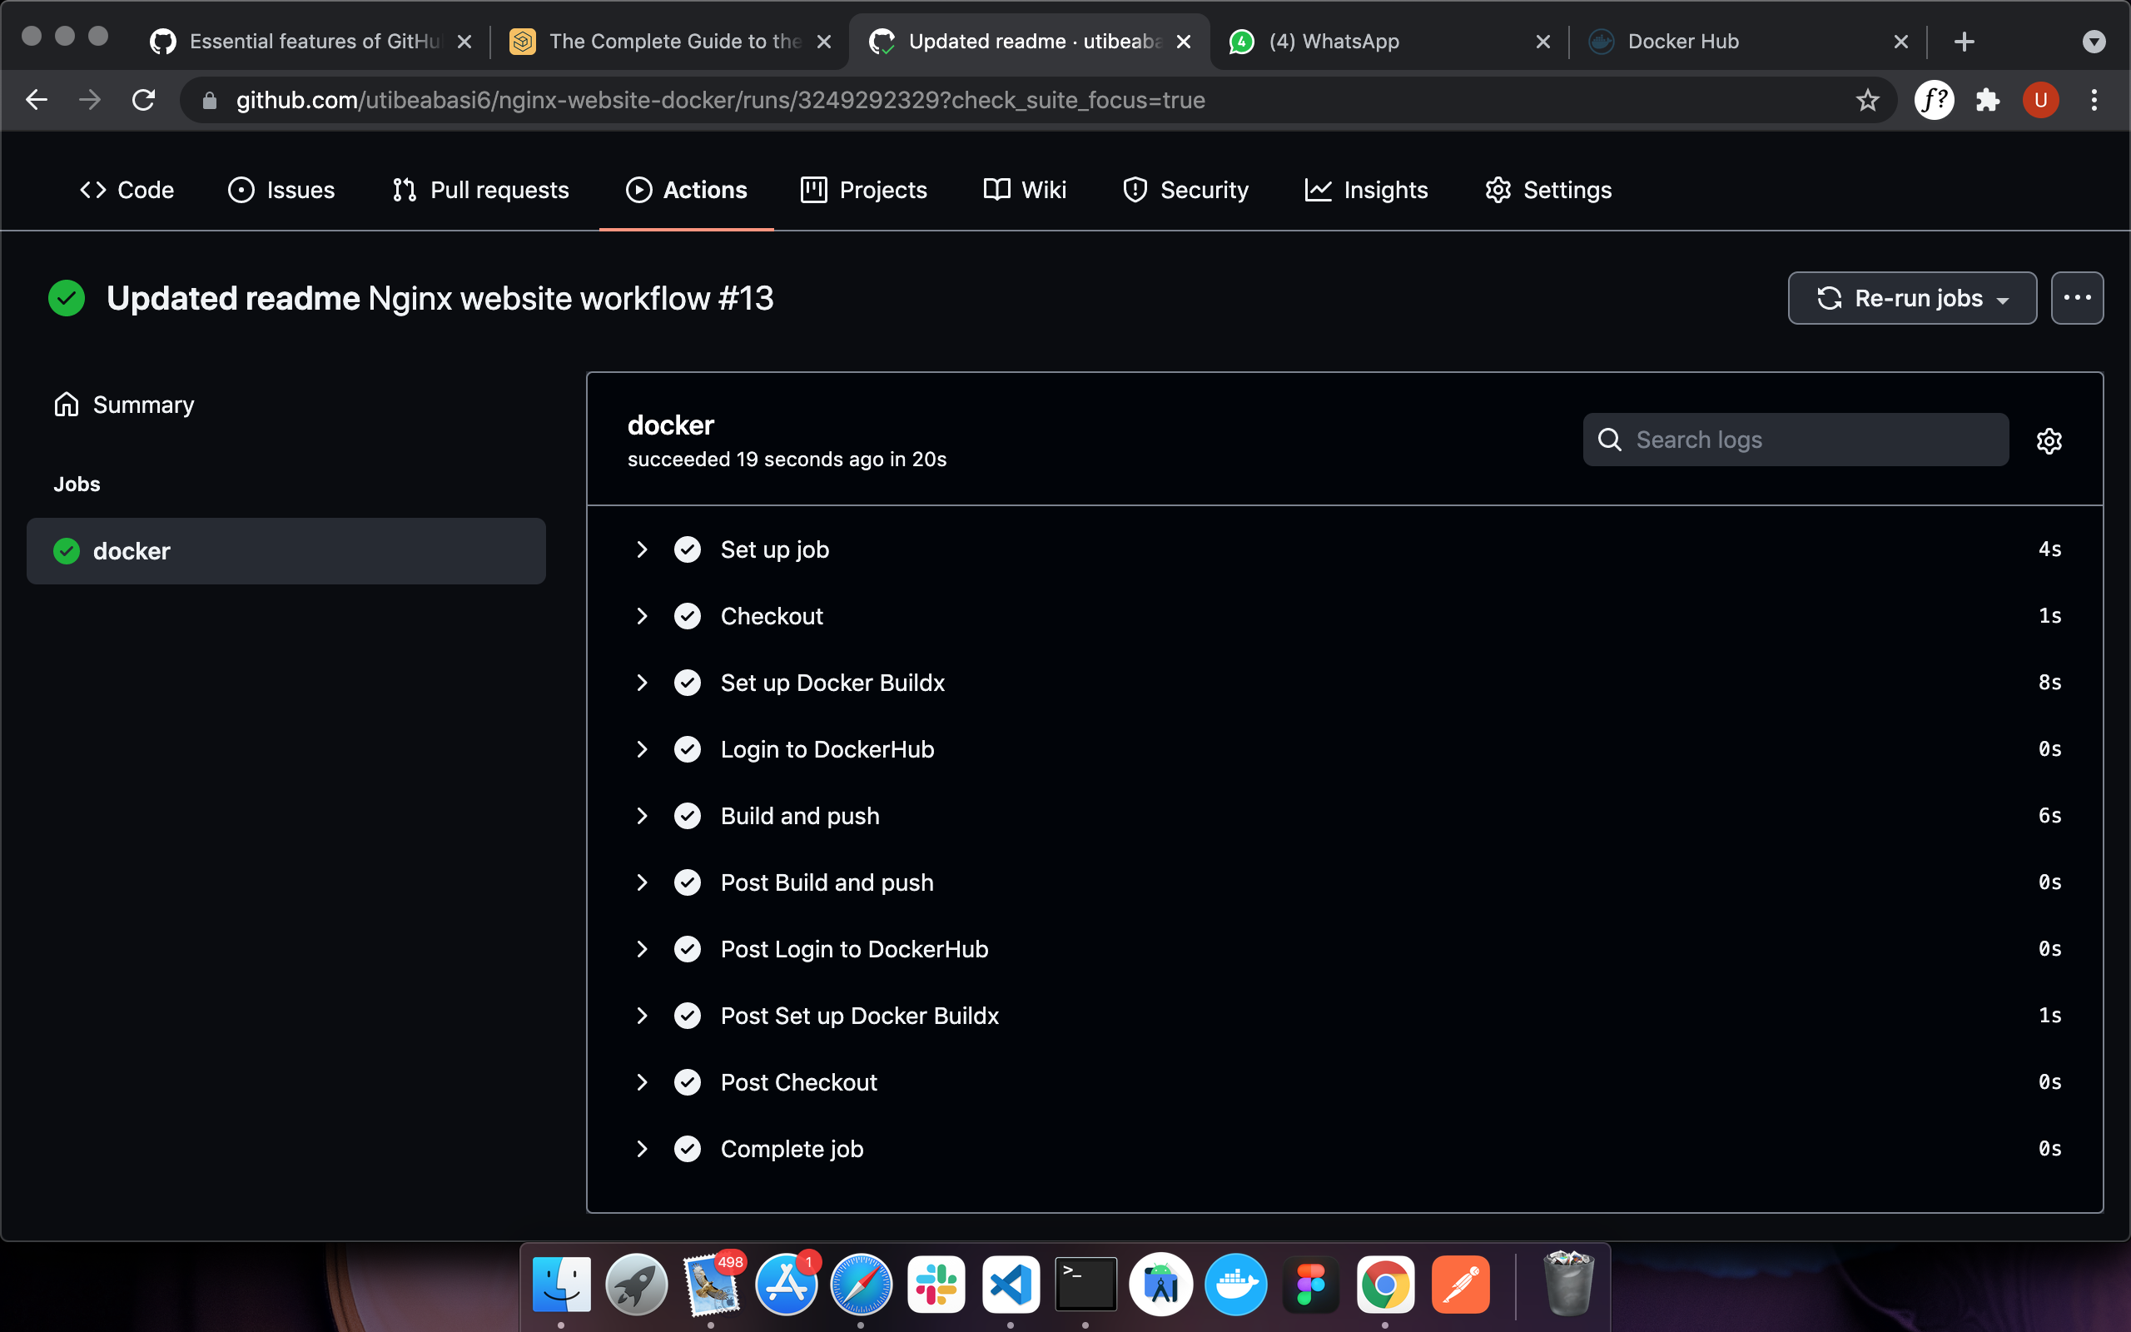2131x1332 pixels.
Task: Click the three-dot workflow options button
Action: 2076,299
